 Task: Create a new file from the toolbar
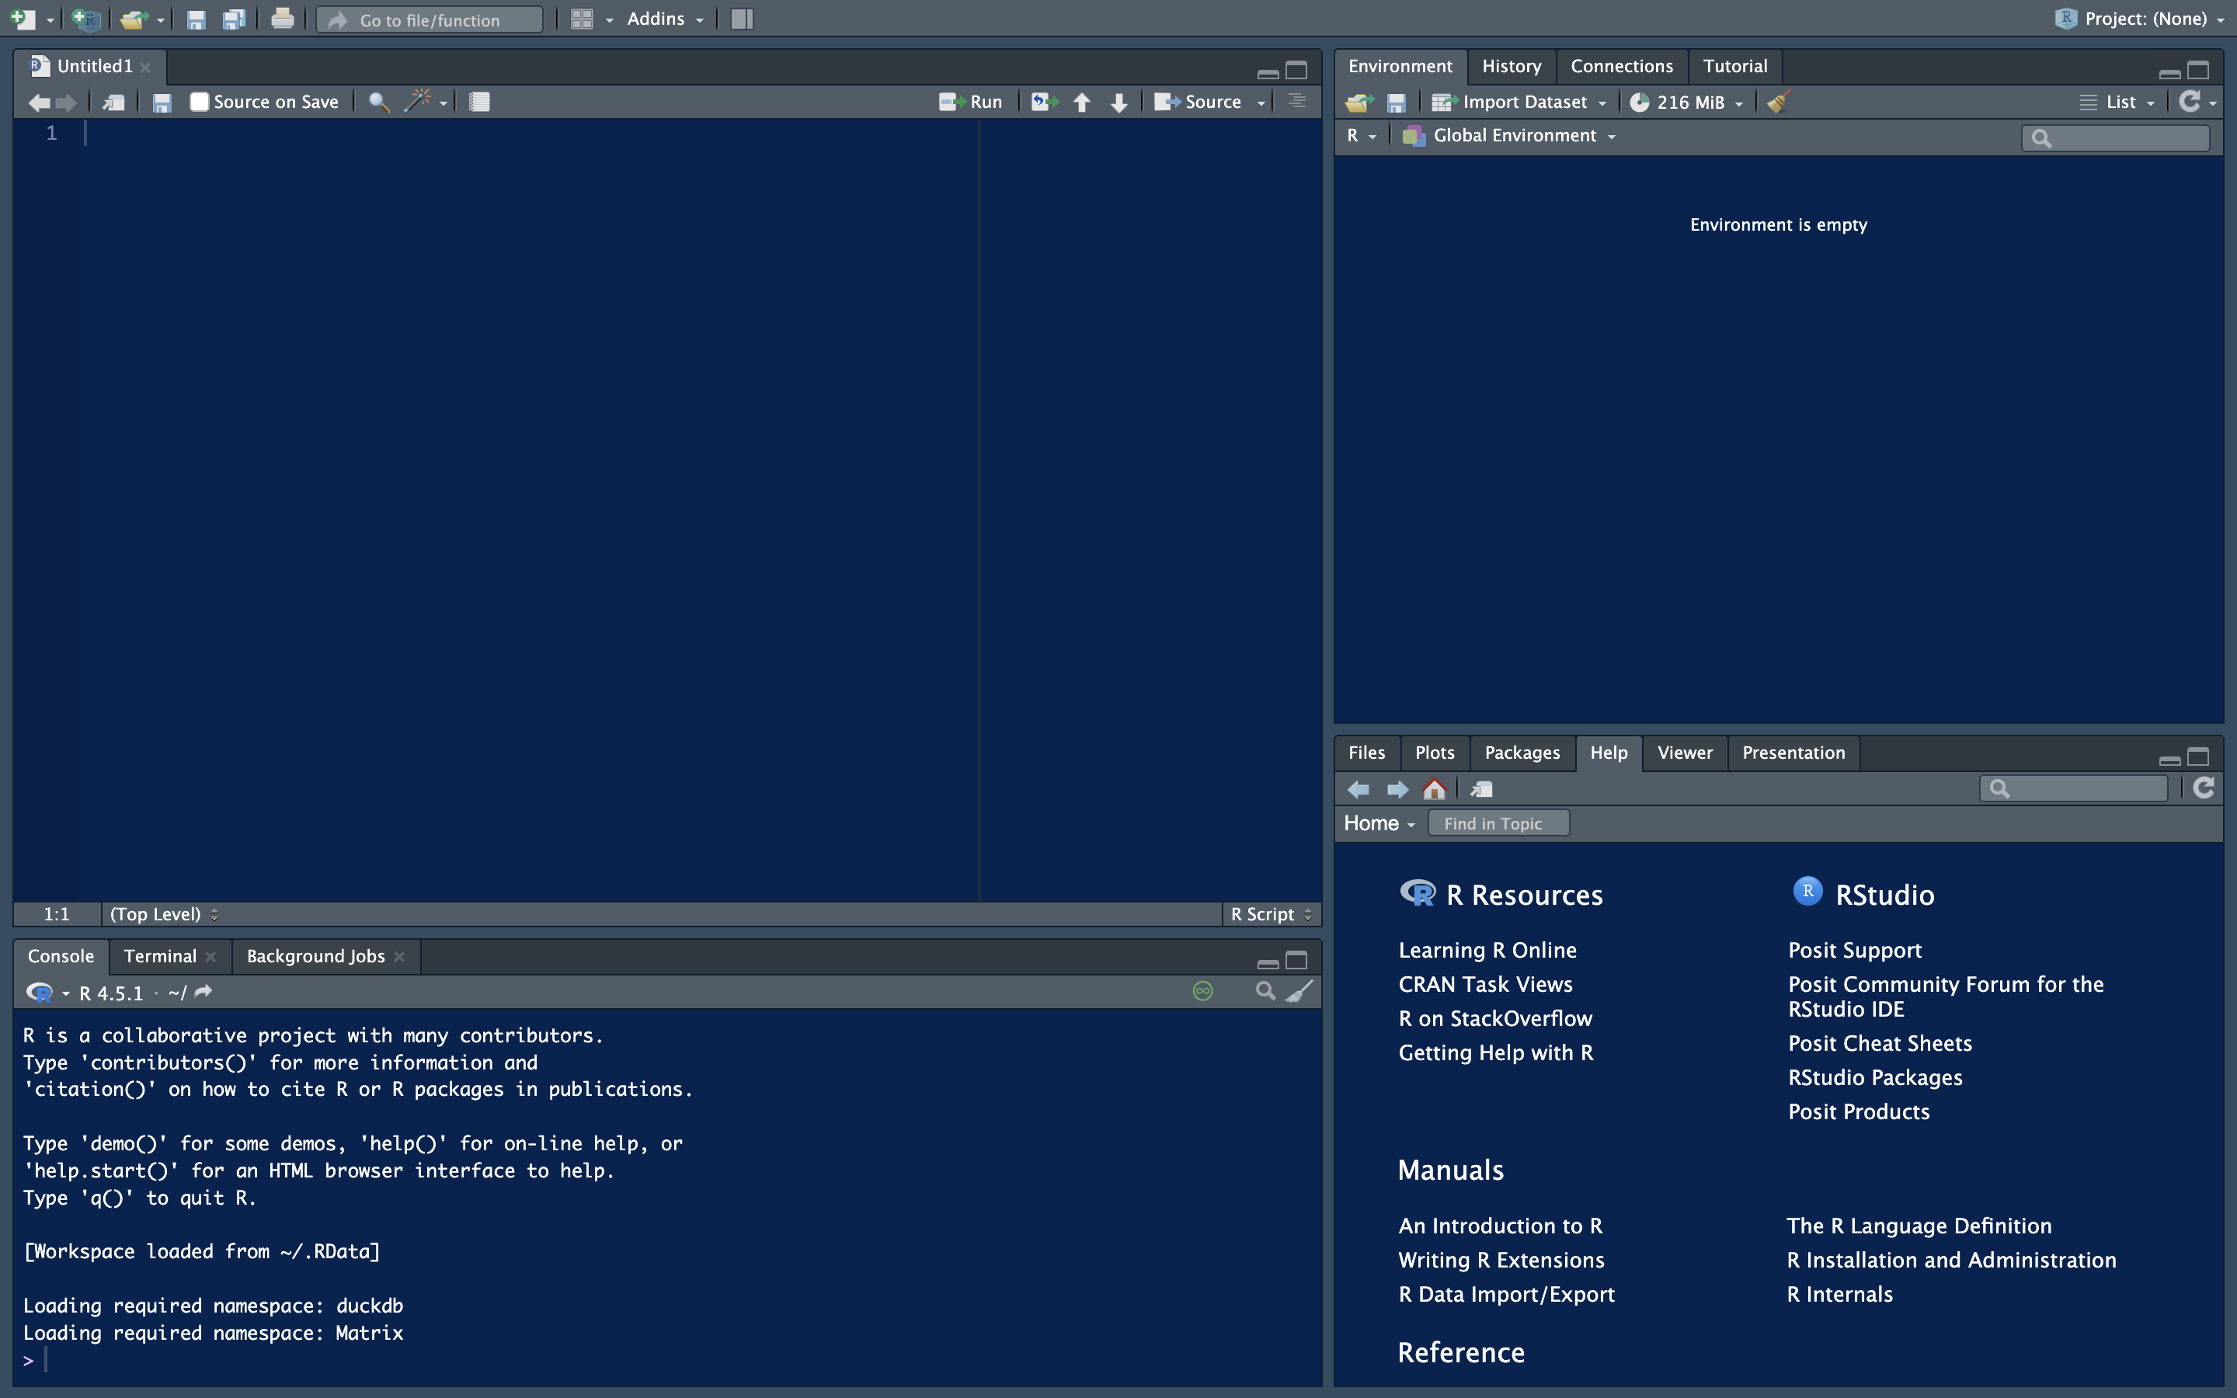pos(23,19)
